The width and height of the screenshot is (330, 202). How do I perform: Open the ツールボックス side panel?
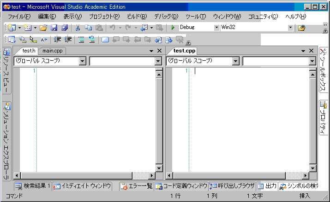[x=324, y=70]
